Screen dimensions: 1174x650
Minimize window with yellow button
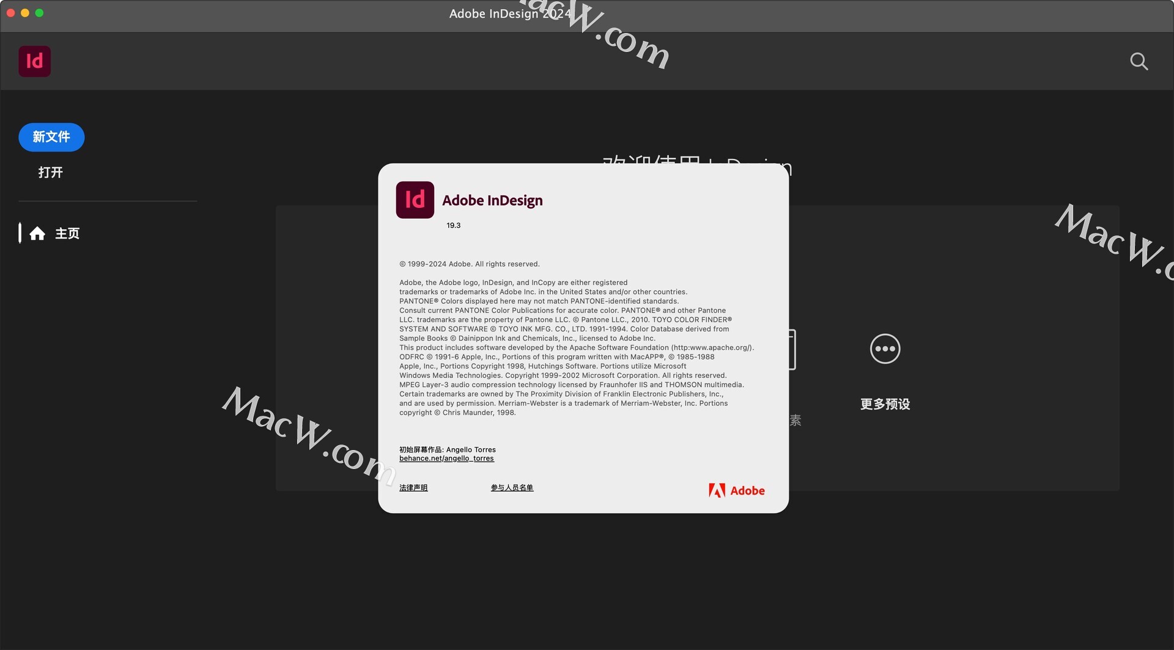[25, 13]
